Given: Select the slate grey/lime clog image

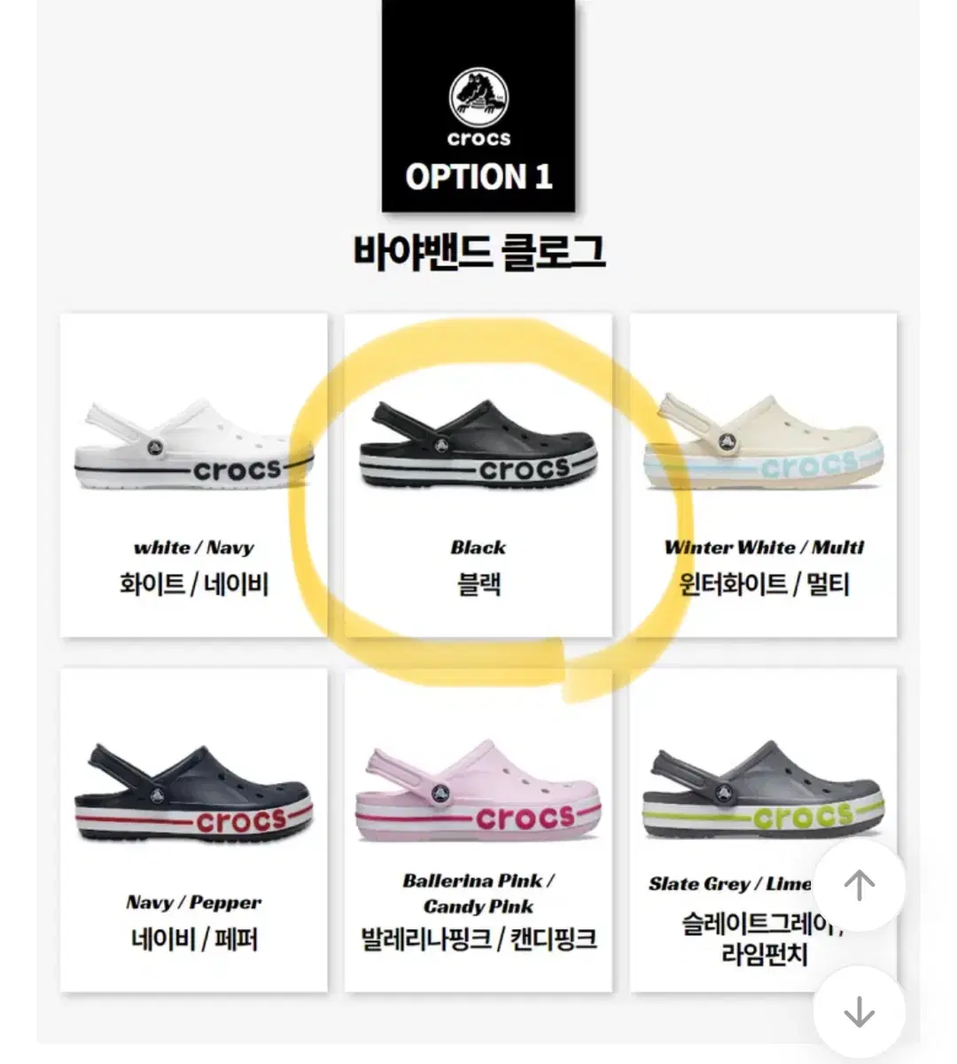Looking at the screenshot, I should (x=763, y=790).
